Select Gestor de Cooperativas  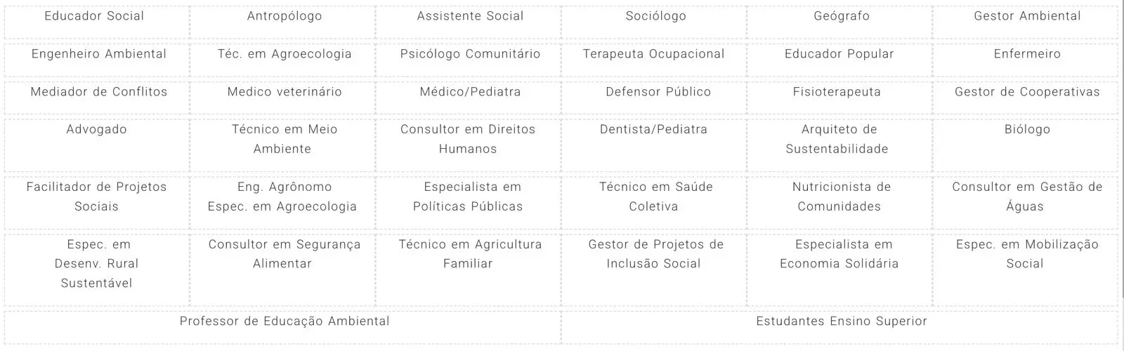1027,92
